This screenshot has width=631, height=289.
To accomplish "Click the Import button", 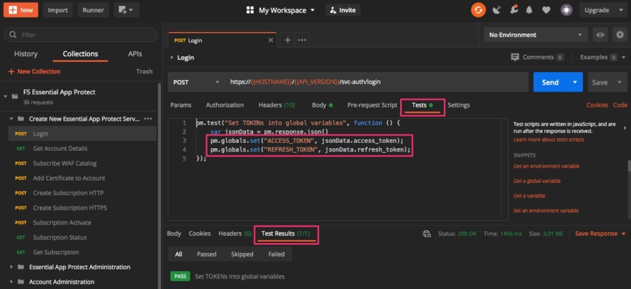I will (58, 10).
